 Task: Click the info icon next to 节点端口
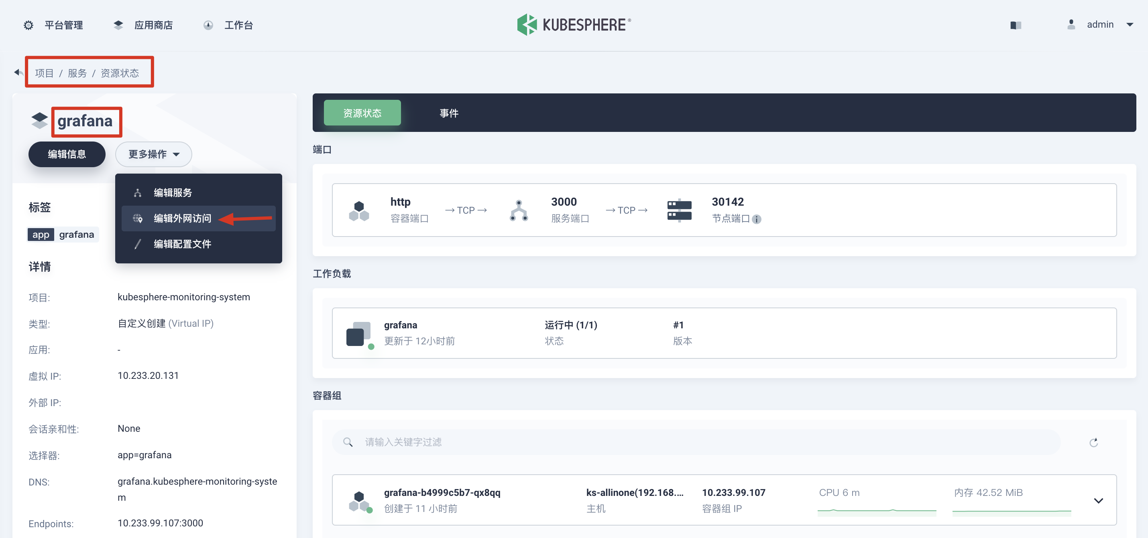point(757,219)
